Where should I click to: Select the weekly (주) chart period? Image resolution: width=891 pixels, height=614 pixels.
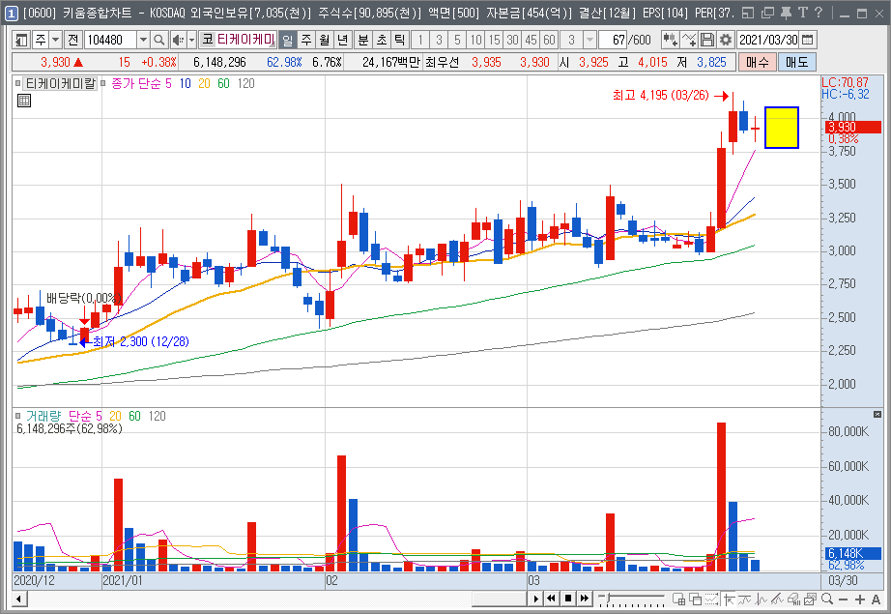point(306,40)
